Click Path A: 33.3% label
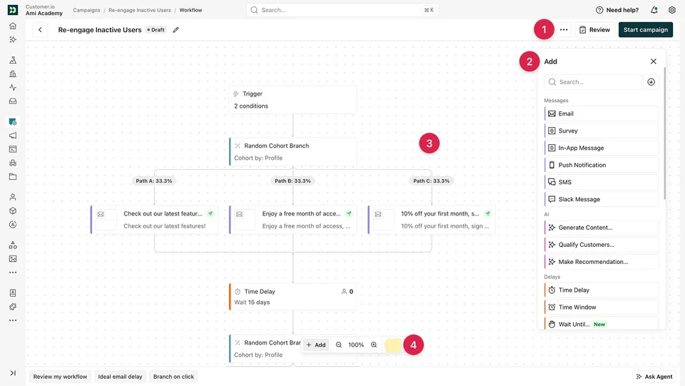The image size is (685, 386). point(154,181)
